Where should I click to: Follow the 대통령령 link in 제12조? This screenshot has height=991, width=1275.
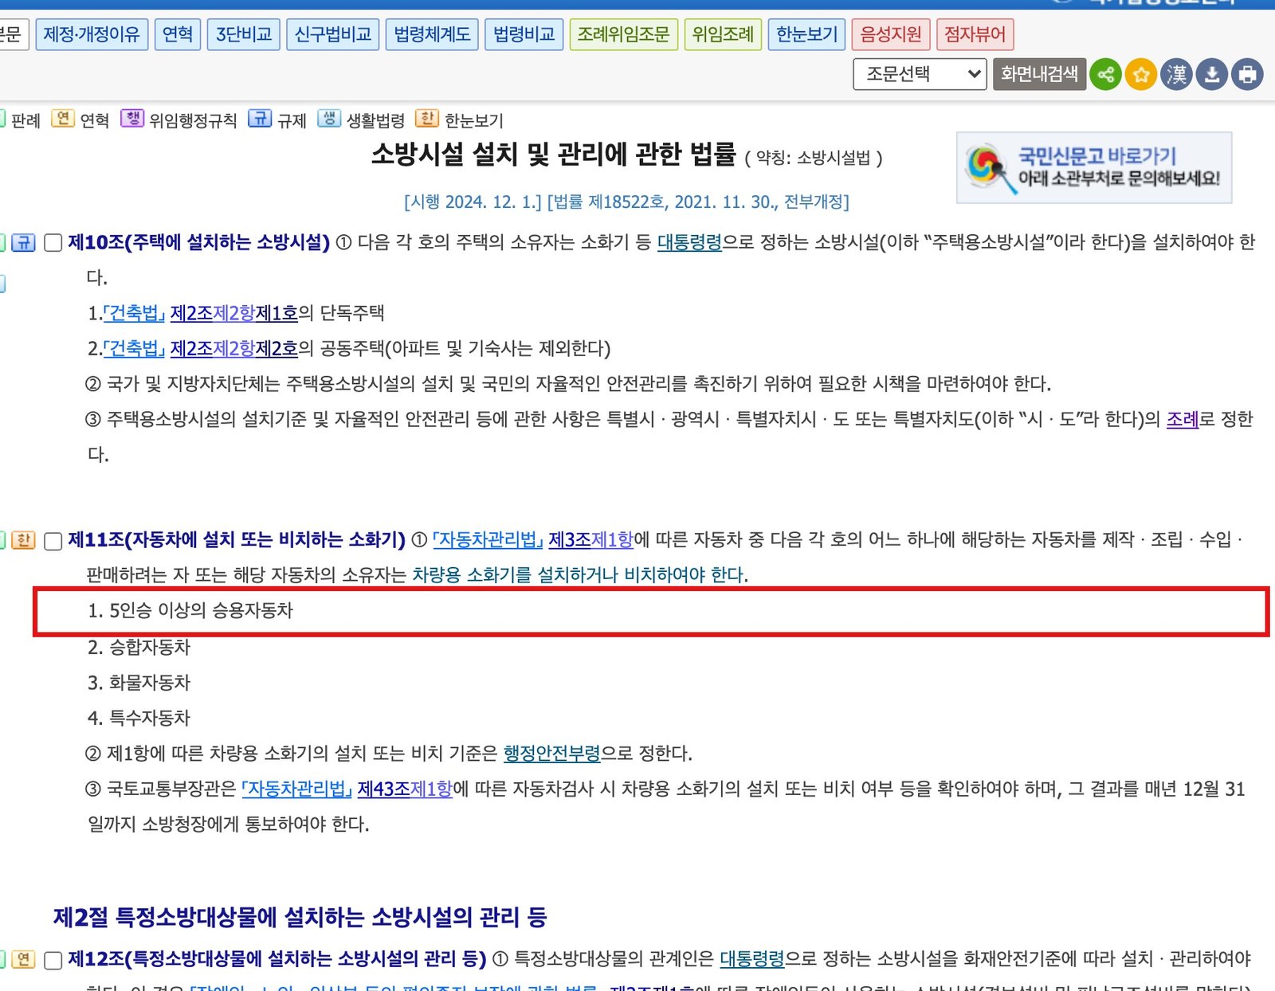(752, 958)
